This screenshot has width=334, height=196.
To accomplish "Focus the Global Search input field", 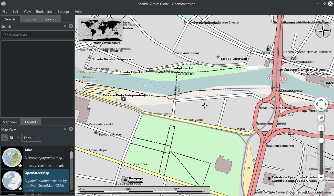I will tap(37, 34).
